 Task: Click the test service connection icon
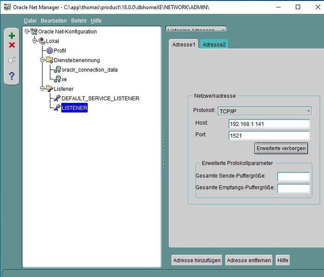pyautogui.click(x=12, y=60)
